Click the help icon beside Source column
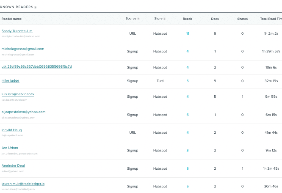282x193 pixels. (138, 19)
